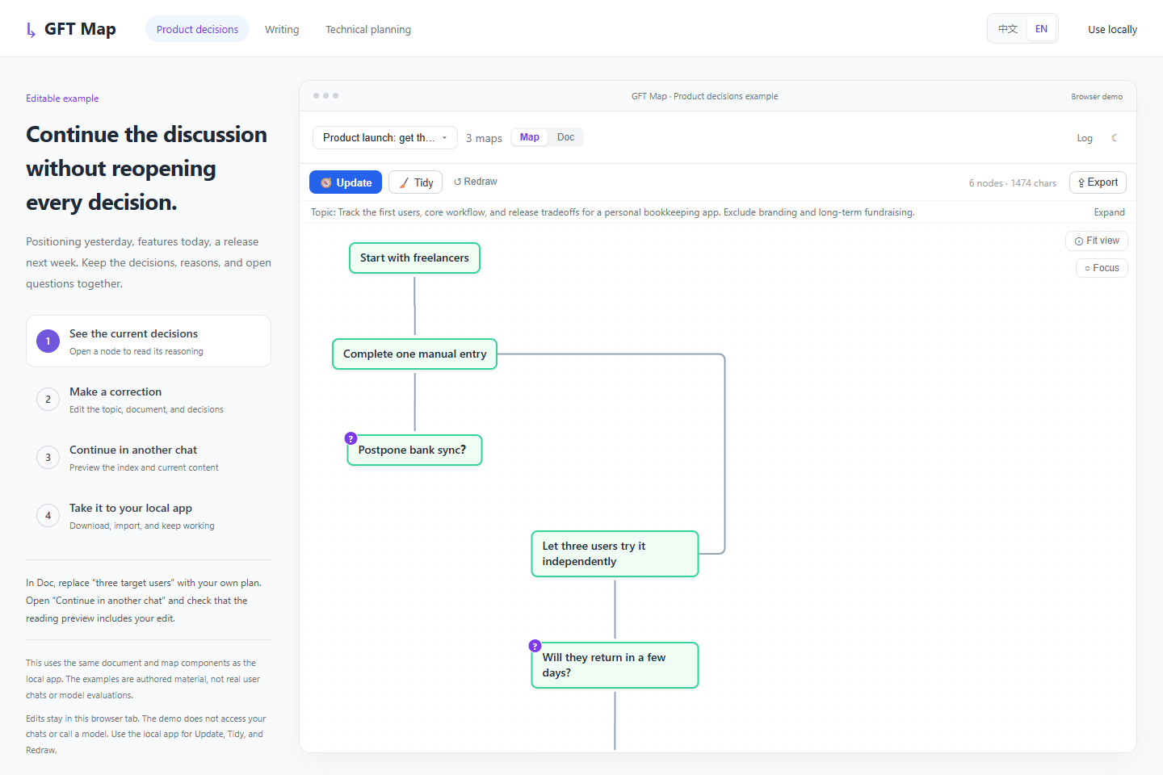Screen dimensions: 1163x775
Task: Toggle dark mode with the moon icon
Action: (x=1115, y=138)
